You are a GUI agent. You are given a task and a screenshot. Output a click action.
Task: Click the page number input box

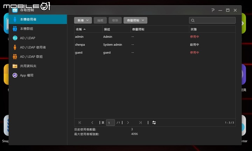point(110,123)
